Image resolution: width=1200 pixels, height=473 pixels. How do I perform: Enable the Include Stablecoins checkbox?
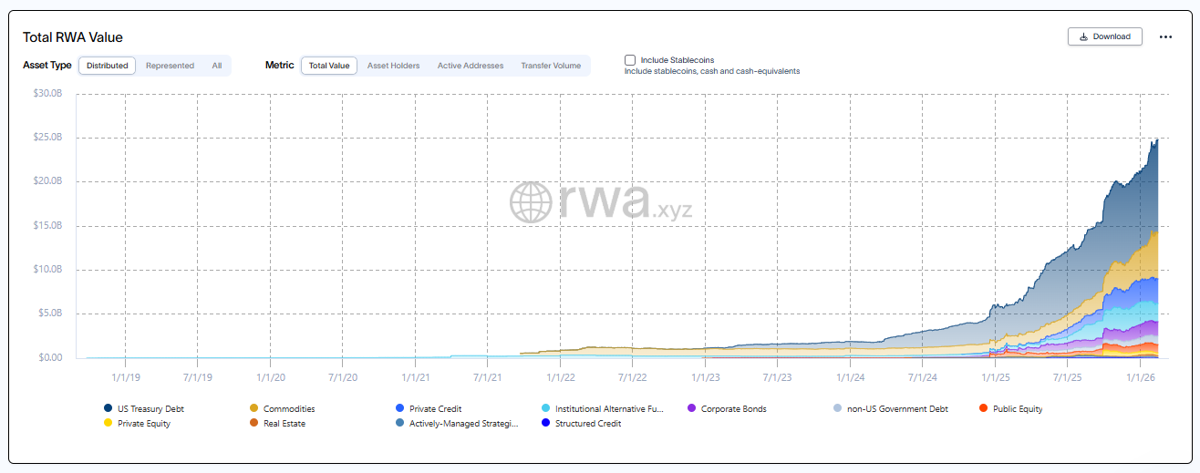tap(630, 60)
